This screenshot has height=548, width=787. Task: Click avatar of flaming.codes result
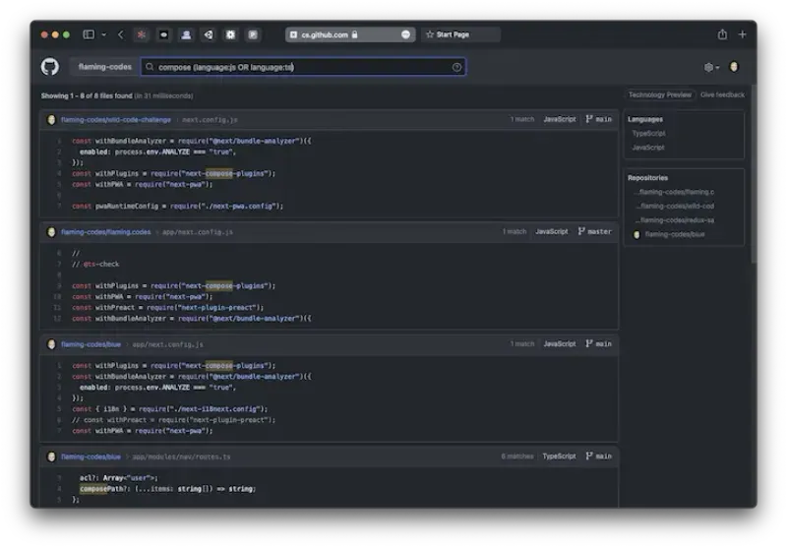tap(51, 232)
